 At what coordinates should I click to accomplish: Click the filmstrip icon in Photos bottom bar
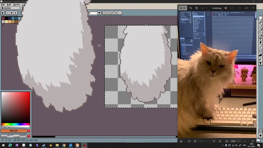point(181,141)
